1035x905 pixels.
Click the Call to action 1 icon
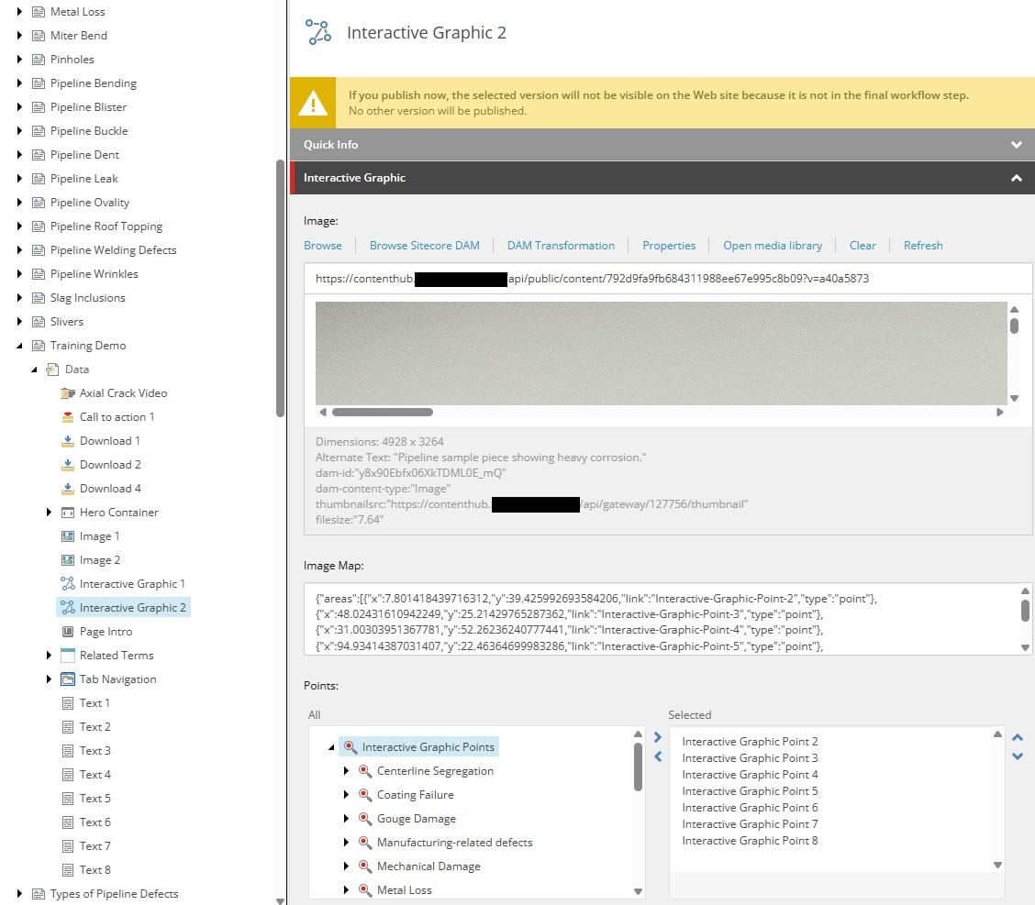67,417
